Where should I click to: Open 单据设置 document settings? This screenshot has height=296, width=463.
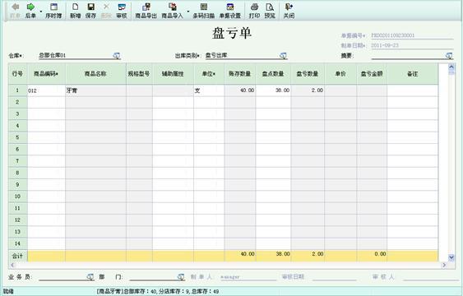click(229, 11)
